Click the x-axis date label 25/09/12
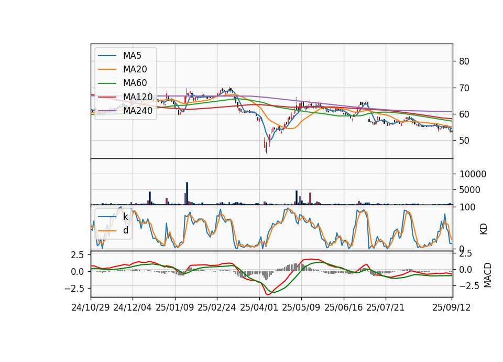Screen dimensions: 503x362 (x=452, y=307)
